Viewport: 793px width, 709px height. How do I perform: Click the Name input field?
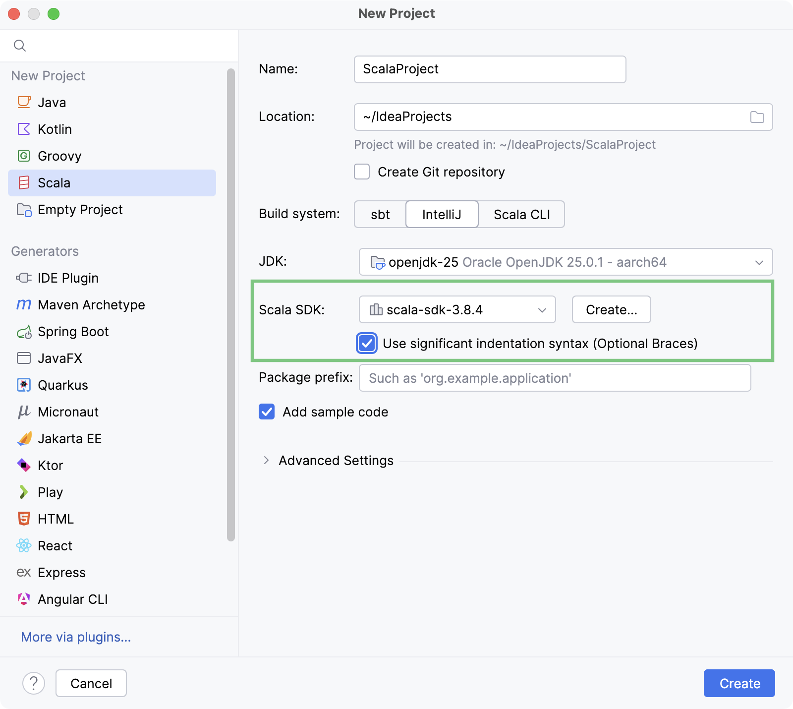pos(490,69)
